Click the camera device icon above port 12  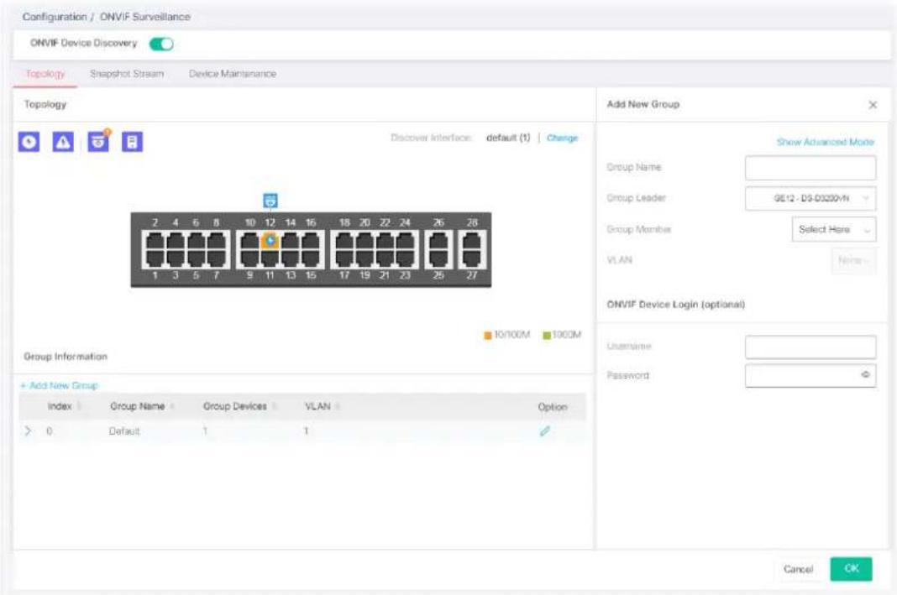270,201
